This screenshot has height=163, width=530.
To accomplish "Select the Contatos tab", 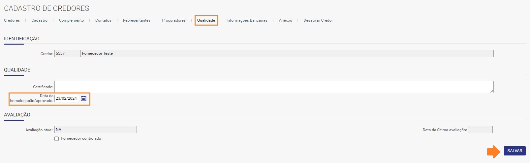I will pyautogui.click(x=103, y=20).
